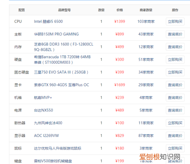The height and width of the screenshot is (164, 190).
Task: Click the ¥199 price for 键盘
Action: (x=120, y=161)
